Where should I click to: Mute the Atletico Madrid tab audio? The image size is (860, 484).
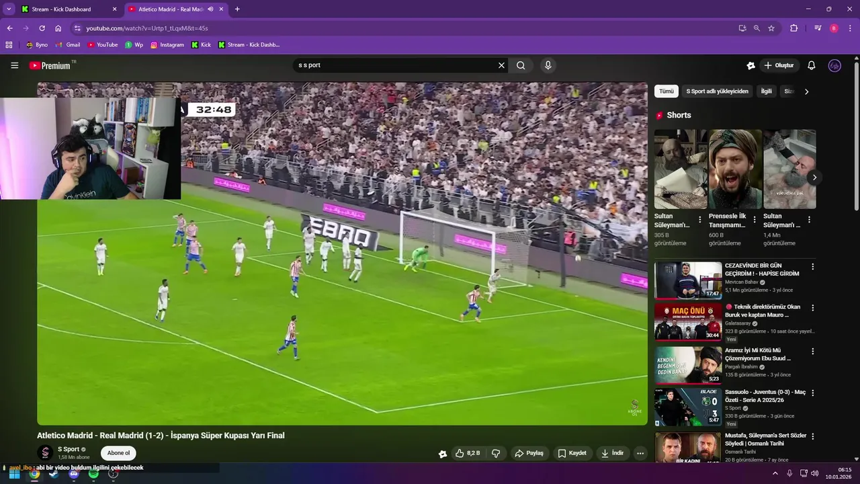click(x=210, y=9)
